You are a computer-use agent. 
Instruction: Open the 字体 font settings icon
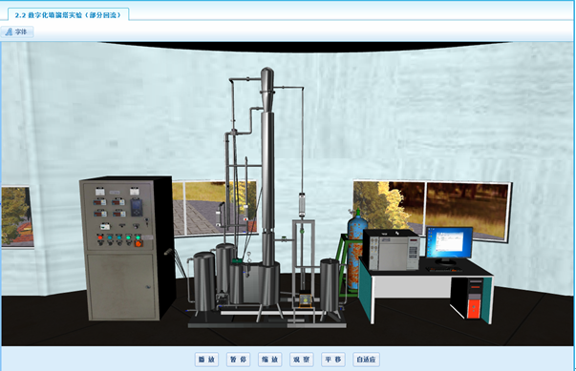tap(17, 31)
